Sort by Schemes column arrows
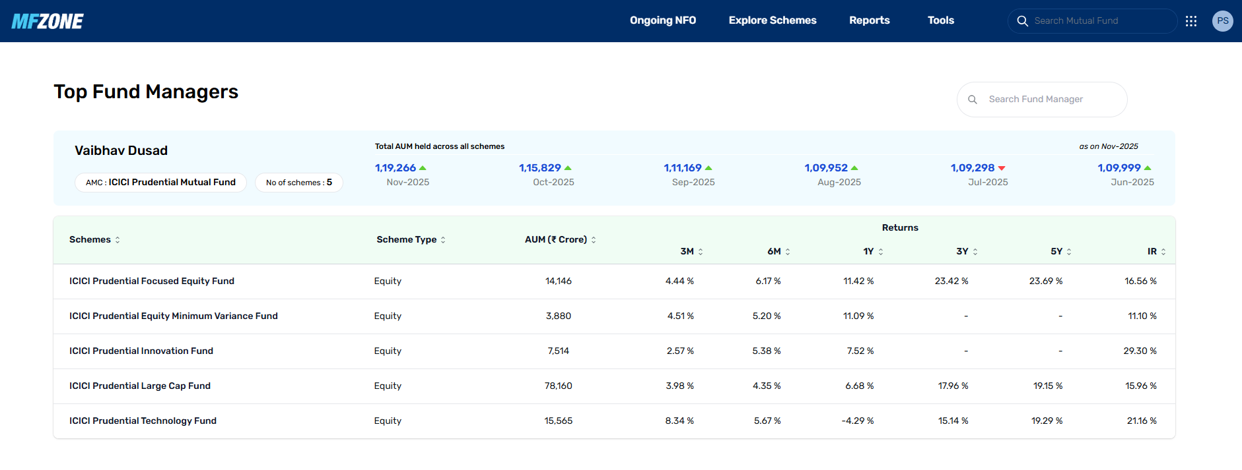This screenshot has height=470, width=1242. [x=118, y=240]
